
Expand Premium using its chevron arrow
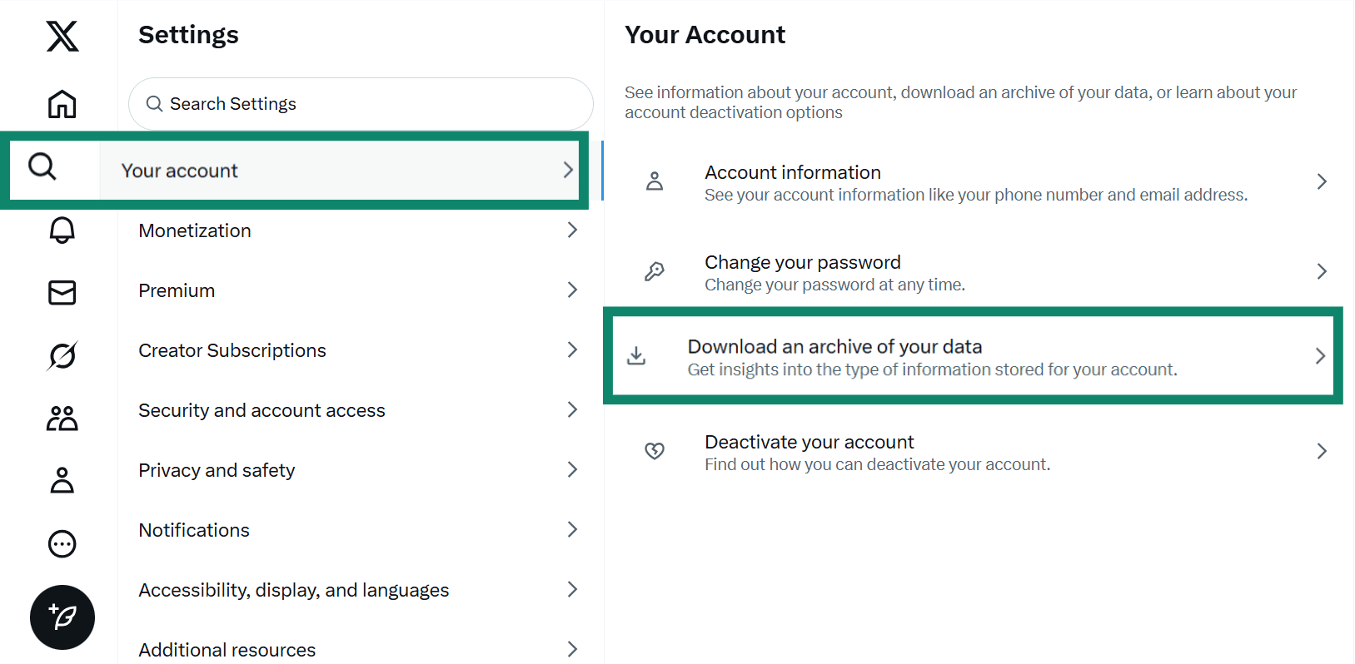tap(572, 290)
